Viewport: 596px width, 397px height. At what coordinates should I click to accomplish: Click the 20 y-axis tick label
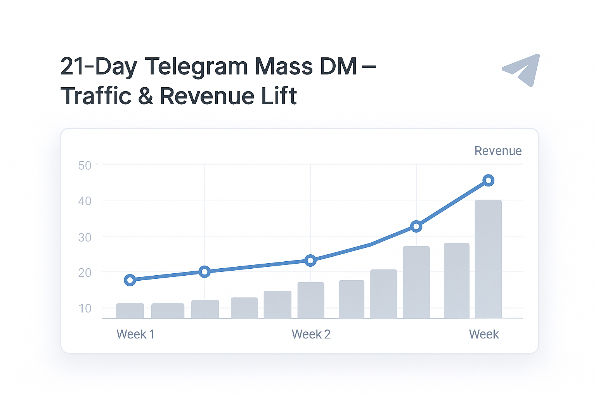pos(85,273)
